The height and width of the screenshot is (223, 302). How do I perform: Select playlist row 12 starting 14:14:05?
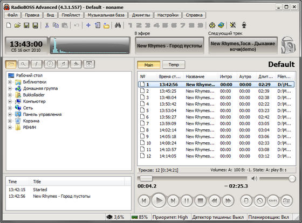[216, 156]
